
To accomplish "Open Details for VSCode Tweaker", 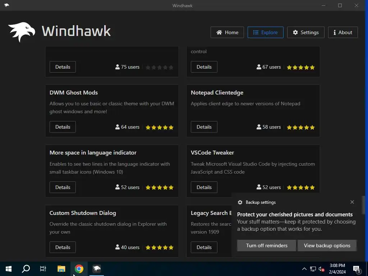I will pyautogui.click(x=204, y=187).
